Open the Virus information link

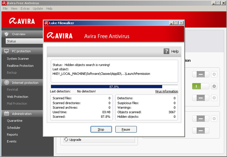click(x=167, y=91)
